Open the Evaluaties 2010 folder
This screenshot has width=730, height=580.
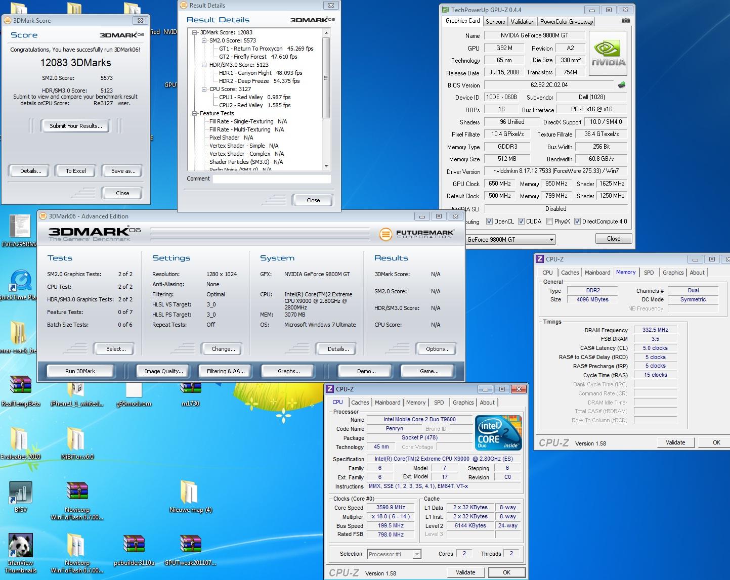tap(20, 439)
